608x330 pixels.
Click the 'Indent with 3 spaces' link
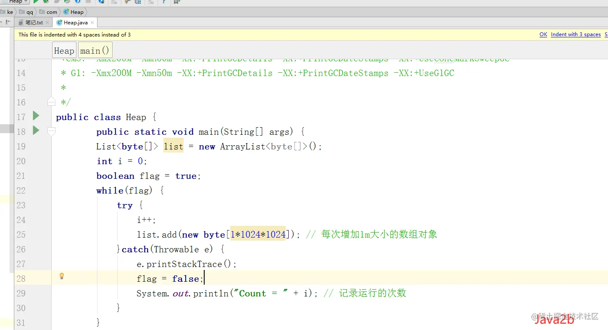pos(576,34)
